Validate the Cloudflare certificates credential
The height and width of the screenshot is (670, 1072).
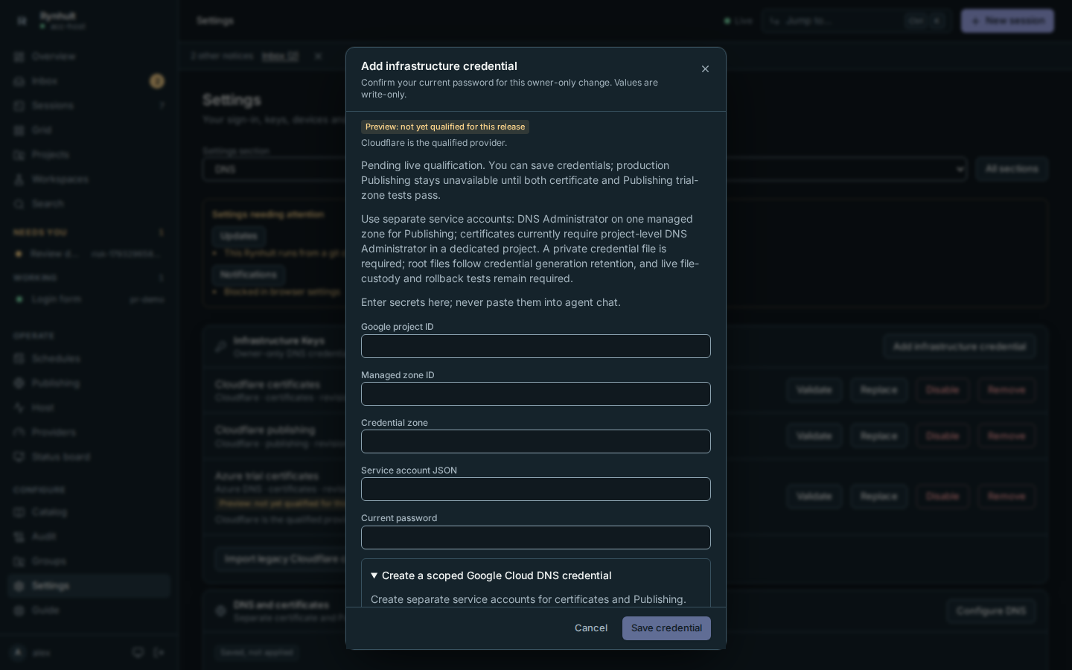click(x=814, y=390)
